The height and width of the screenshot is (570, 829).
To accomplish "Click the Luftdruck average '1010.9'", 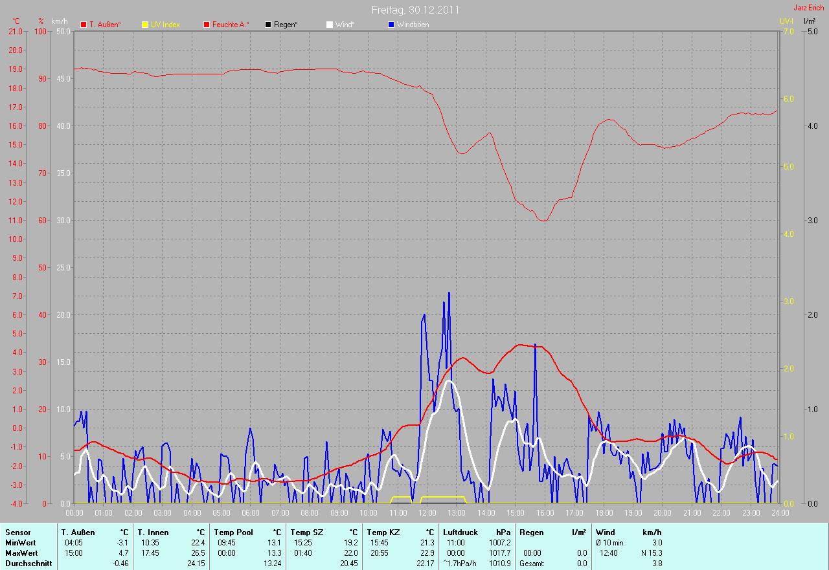I will point(499,564).
